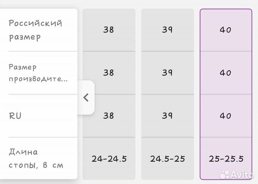Viewport: 258px width, 184px height.
Task: Select foot length 24.5-25 cell
Action: point(167,159)
